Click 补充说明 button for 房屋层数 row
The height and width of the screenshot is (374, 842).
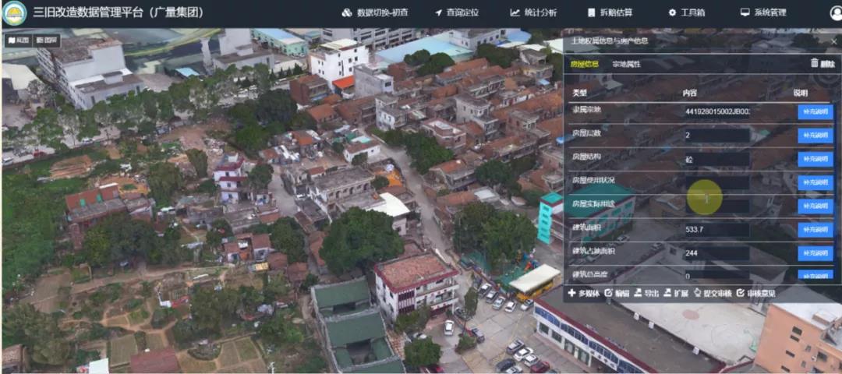pos(815,136)
